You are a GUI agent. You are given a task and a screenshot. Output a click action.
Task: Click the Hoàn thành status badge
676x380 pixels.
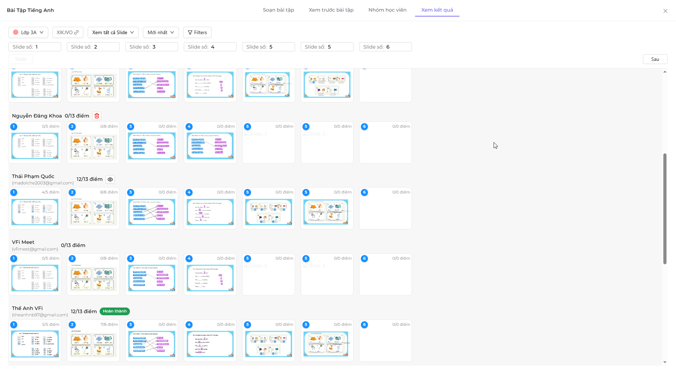115,311
